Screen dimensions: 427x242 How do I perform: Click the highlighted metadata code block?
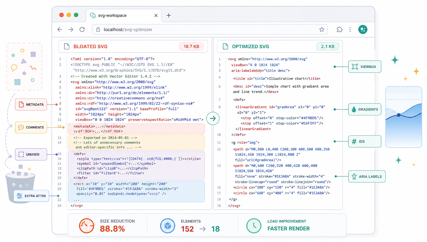pos(136,129)
